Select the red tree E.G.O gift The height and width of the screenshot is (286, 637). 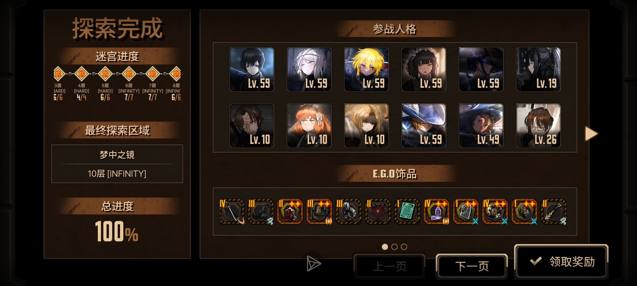coord(378,212)
